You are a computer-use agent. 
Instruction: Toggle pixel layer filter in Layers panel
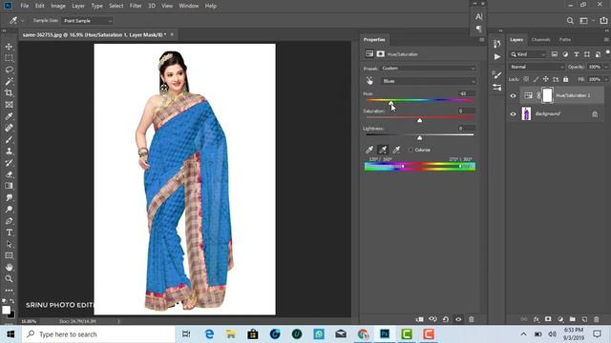(555, 54)
